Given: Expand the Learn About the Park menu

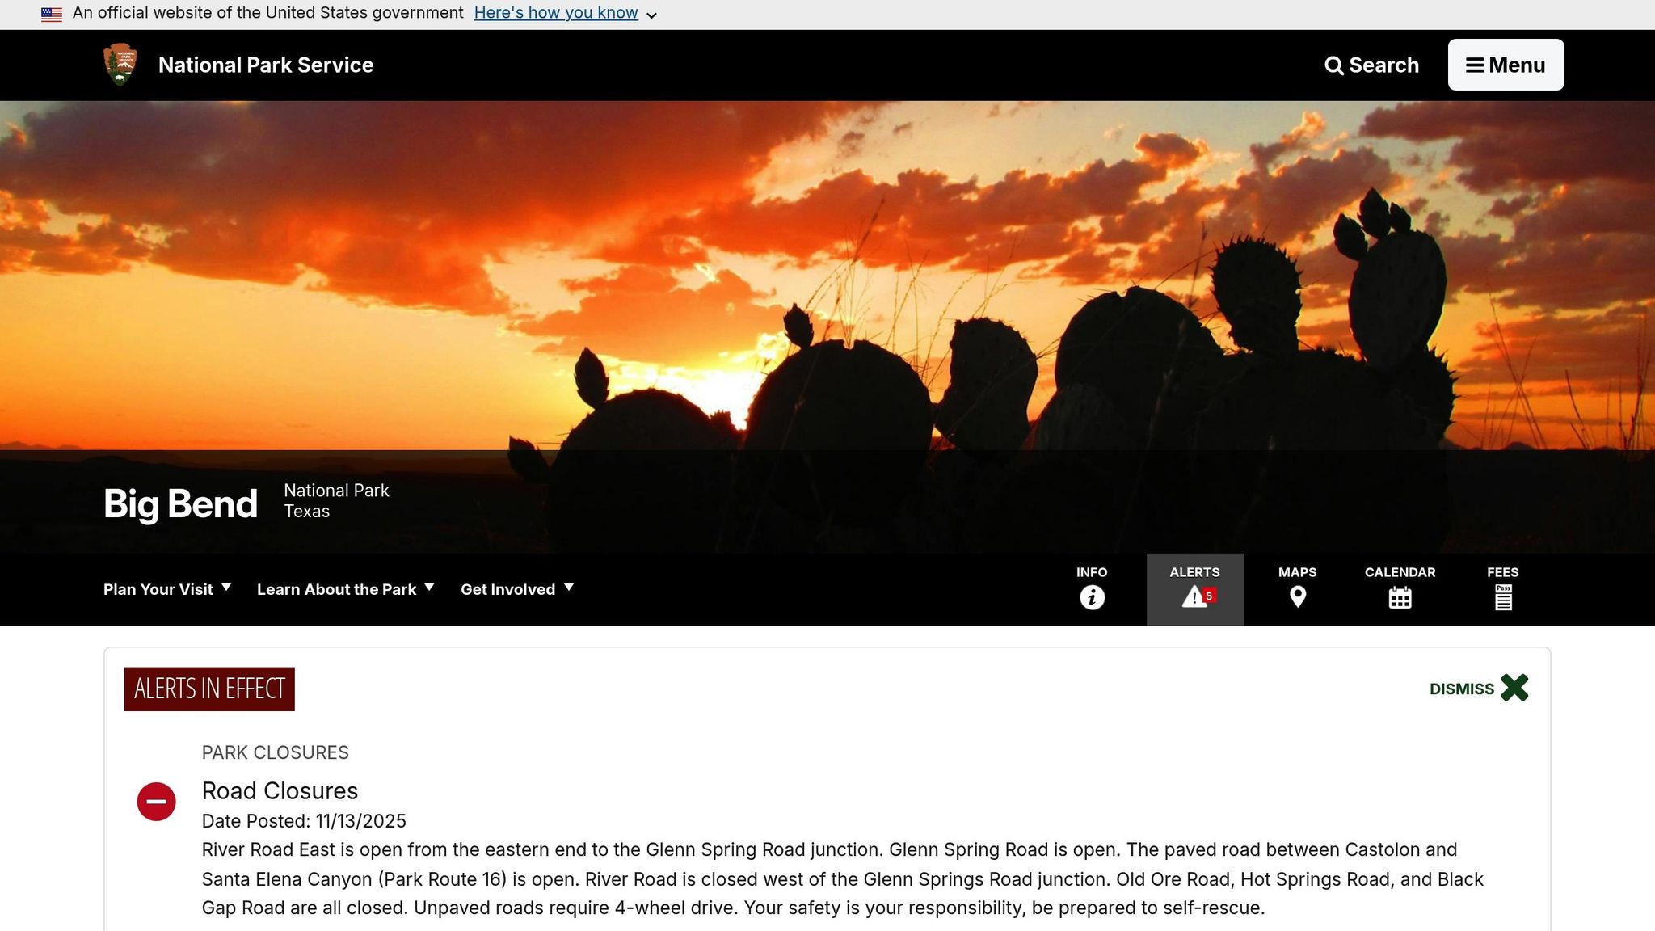Looking at the screenshot, I should point(346,589).
